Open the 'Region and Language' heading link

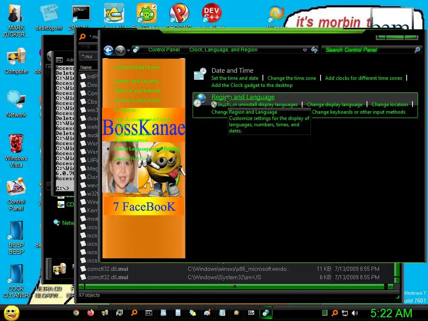tap(243, 97)
